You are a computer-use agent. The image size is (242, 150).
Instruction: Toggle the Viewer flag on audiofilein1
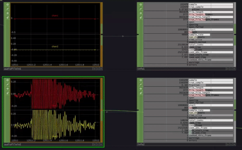point(7,4)
